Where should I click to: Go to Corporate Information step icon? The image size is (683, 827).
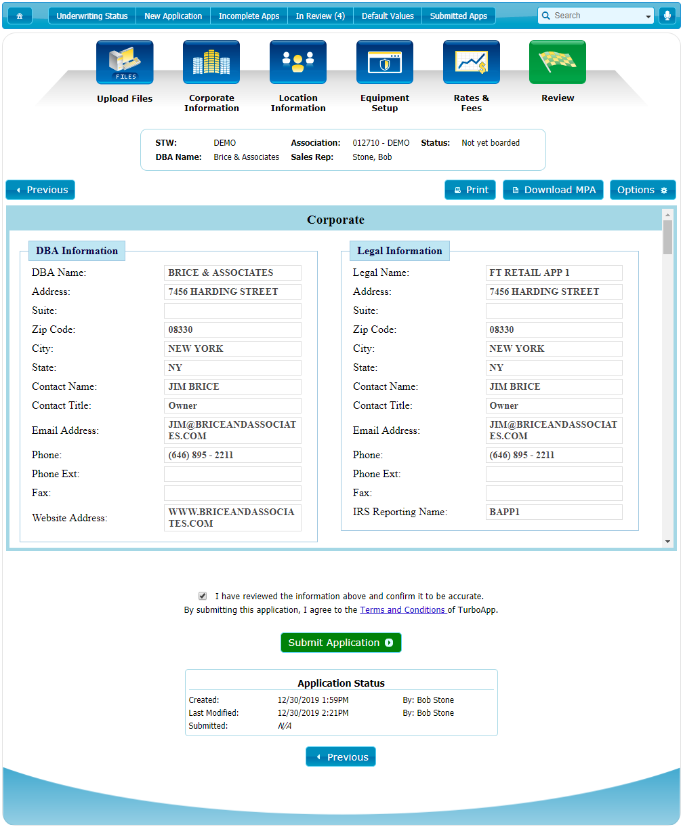(211, 62)
